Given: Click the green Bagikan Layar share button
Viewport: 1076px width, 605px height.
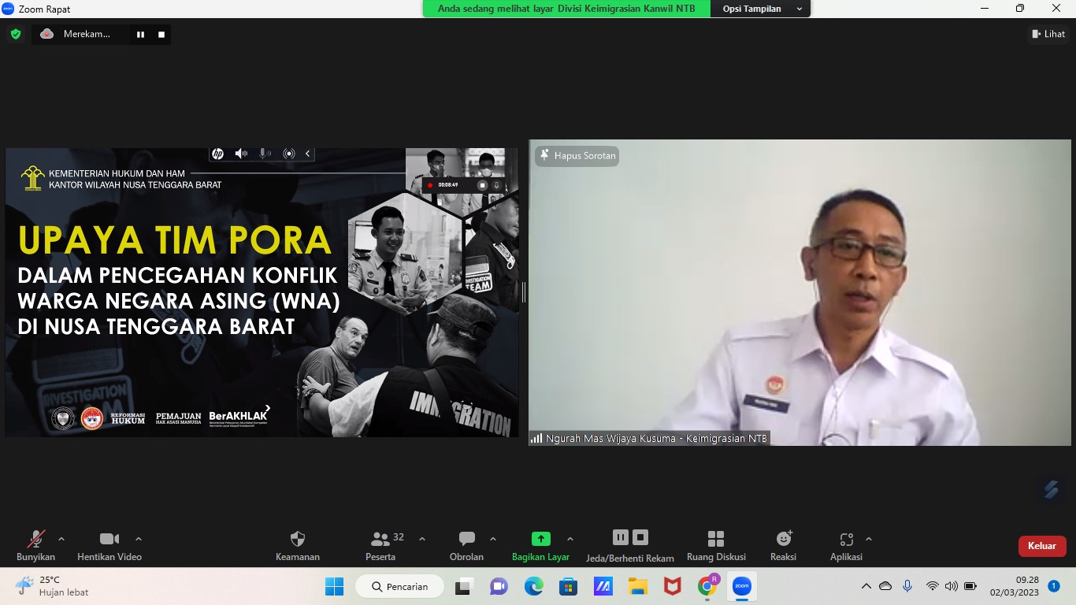Looking at the screenshot, I should 540,546.
